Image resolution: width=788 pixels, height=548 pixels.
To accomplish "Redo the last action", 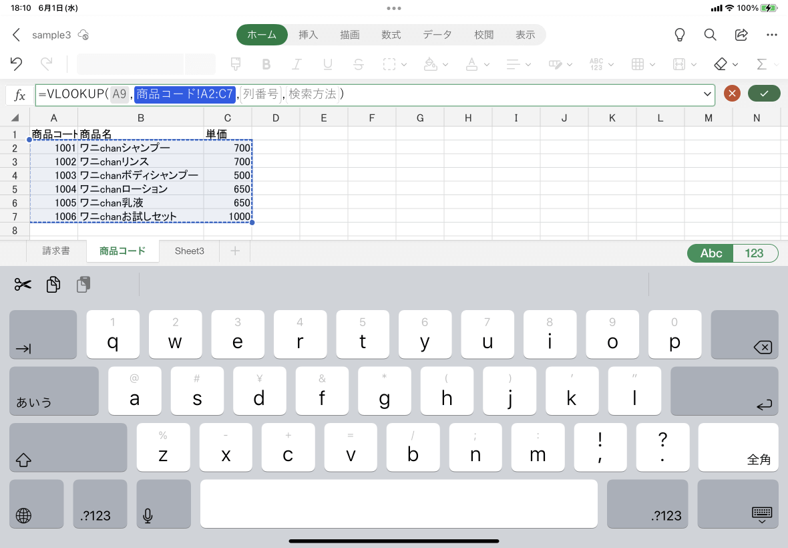I will (46, 64).
